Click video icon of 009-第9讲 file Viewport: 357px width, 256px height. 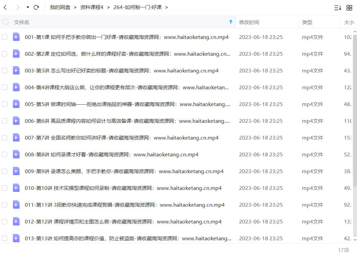click(16, 171)
